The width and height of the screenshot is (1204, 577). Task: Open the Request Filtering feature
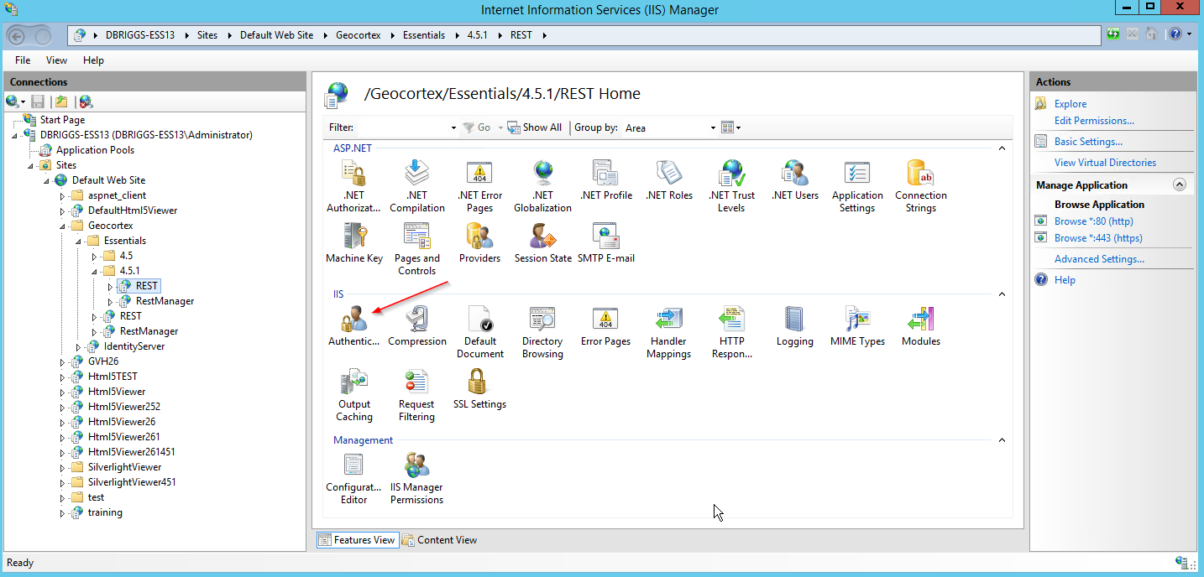coord(417,395)
